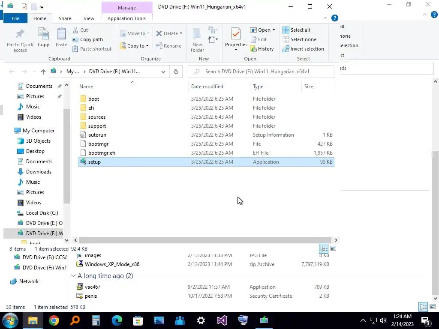The image size is (439, 329).
Task: Switch to the Share ribbon tab
Action: [65, 18]
